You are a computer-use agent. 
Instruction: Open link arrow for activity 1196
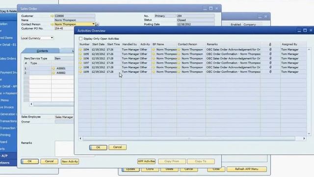(x=80, y=59)
